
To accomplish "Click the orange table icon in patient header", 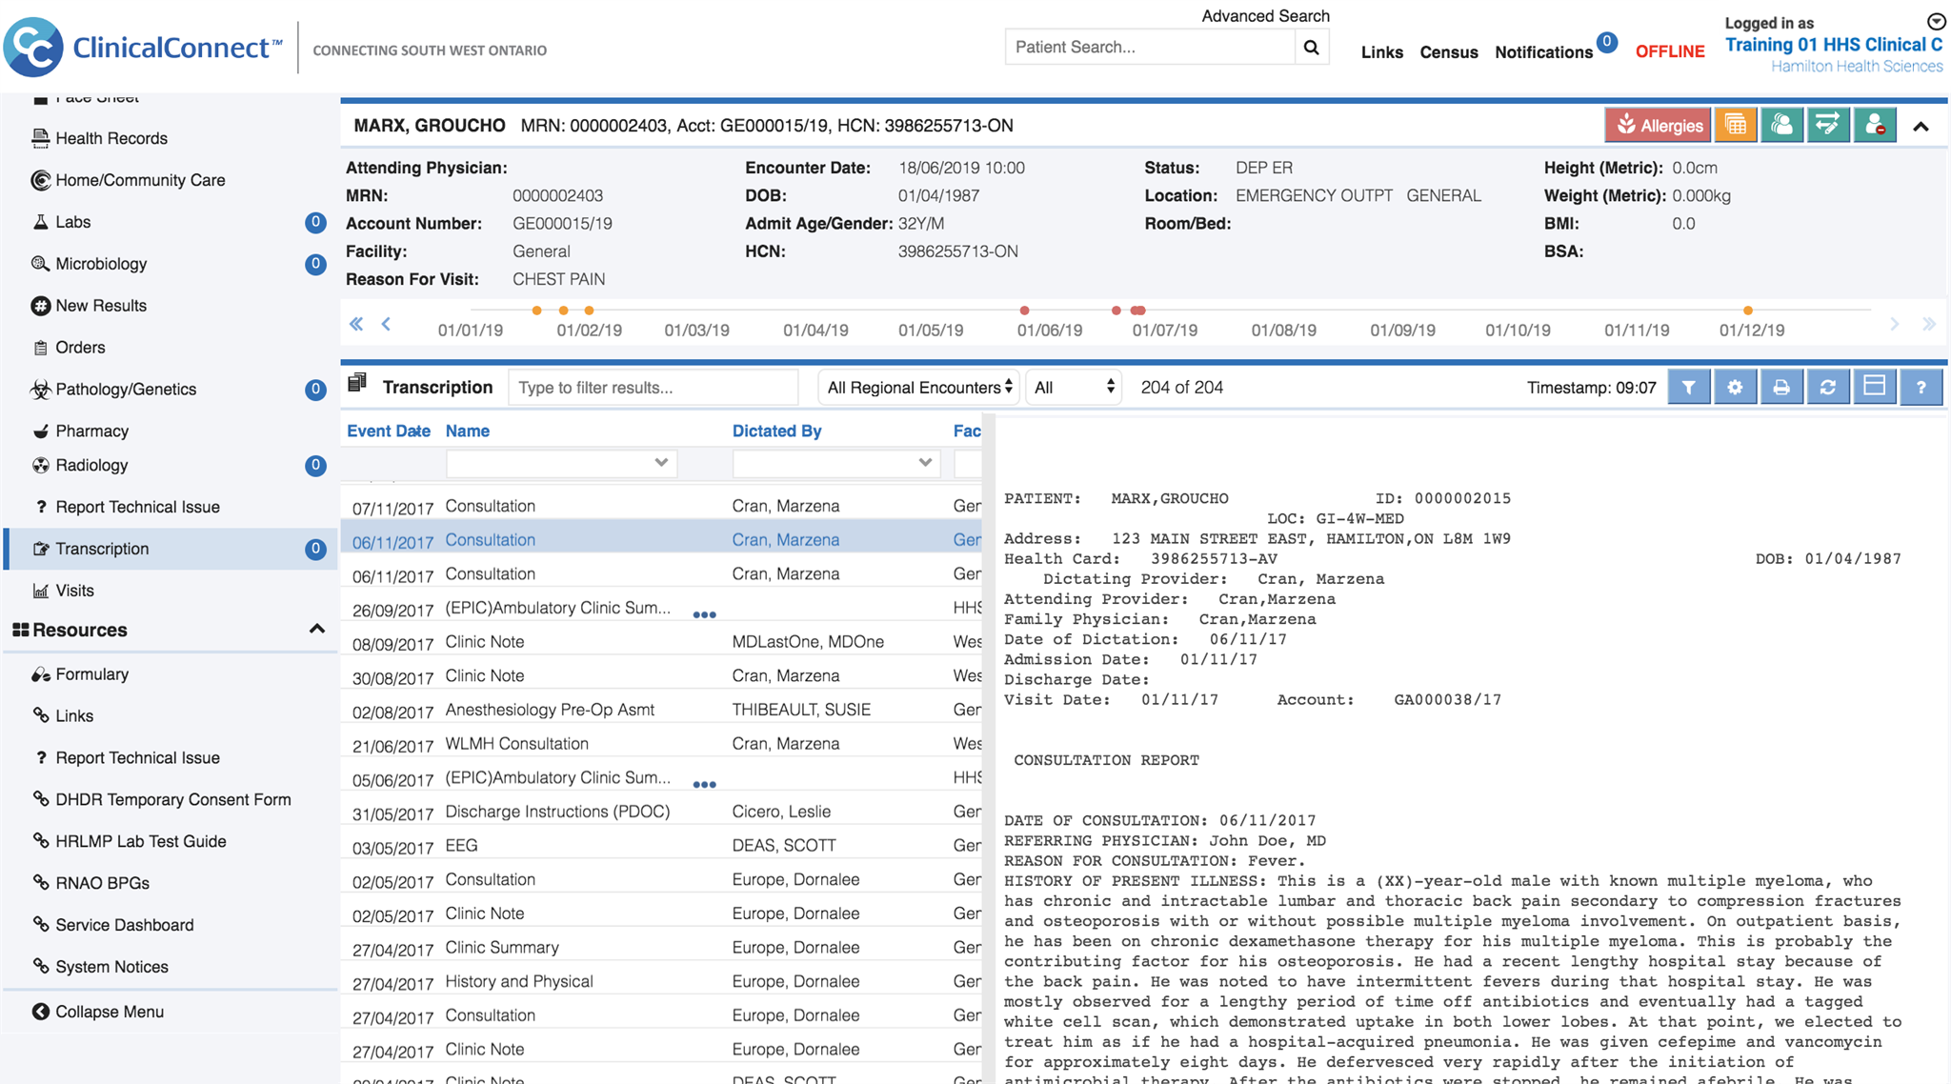I will pos(1736,125).
